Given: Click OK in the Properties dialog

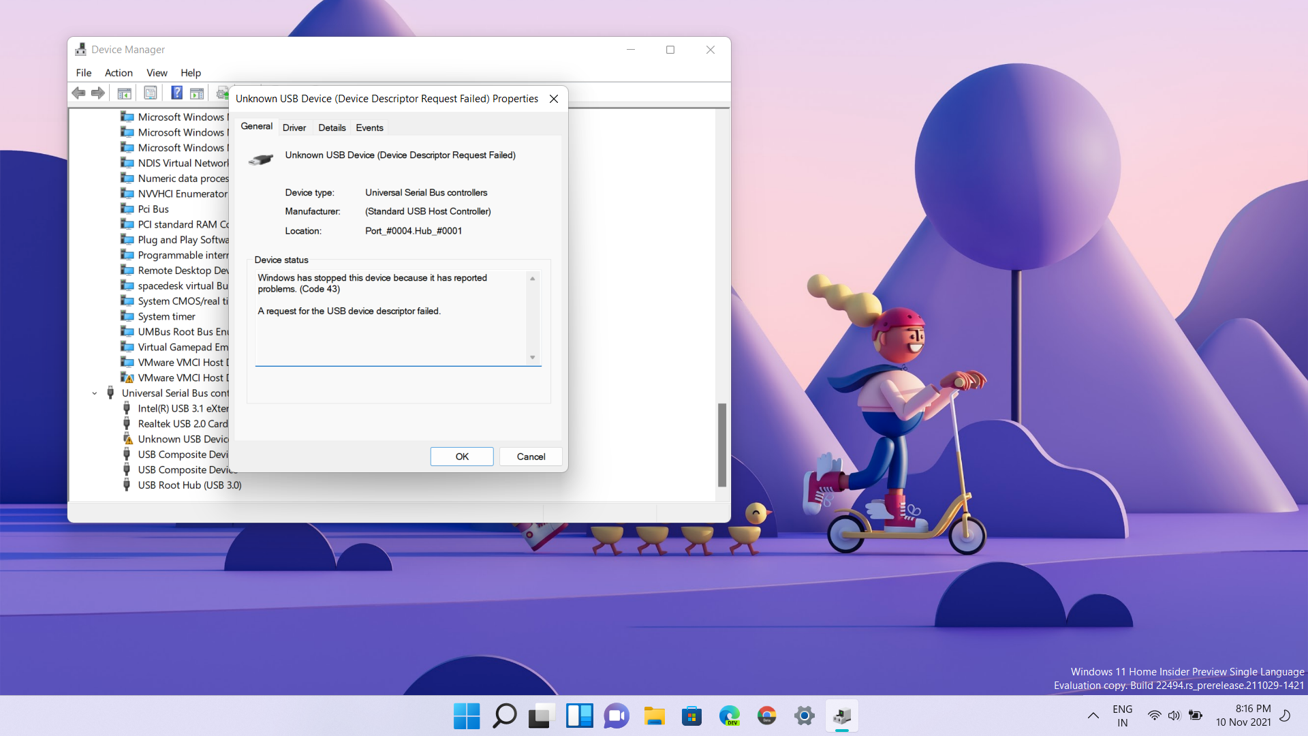Looking at the screenshot, I should click(462, 457).
